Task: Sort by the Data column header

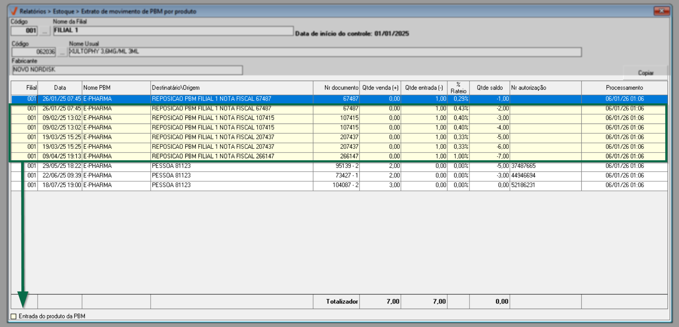Action: pyautogui.click(x=60, y=88)
